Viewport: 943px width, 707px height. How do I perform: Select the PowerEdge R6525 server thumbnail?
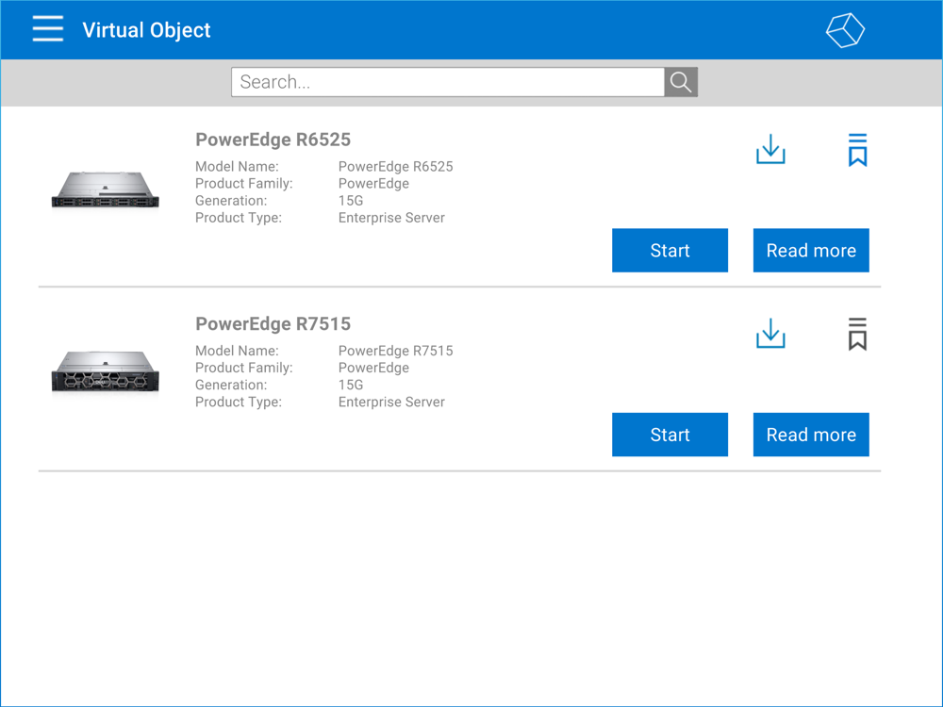[105, 189]
